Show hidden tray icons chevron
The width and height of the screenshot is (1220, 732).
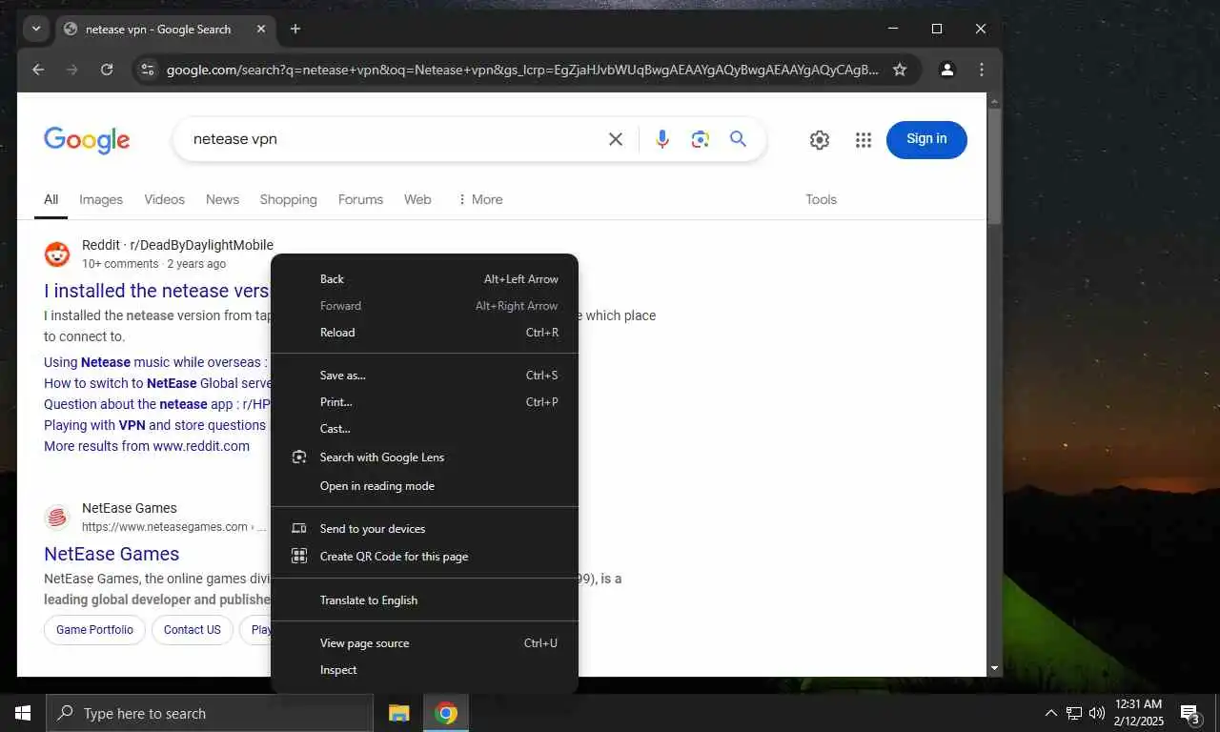coord(1051,713)
